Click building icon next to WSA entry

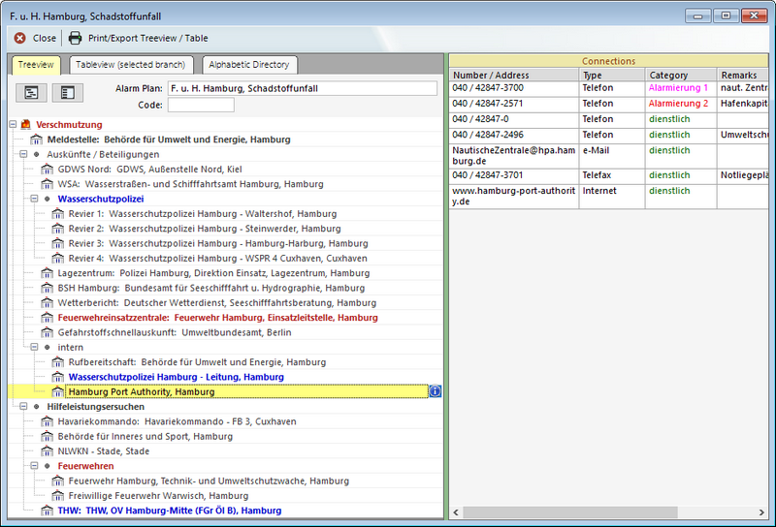[47, 184]
